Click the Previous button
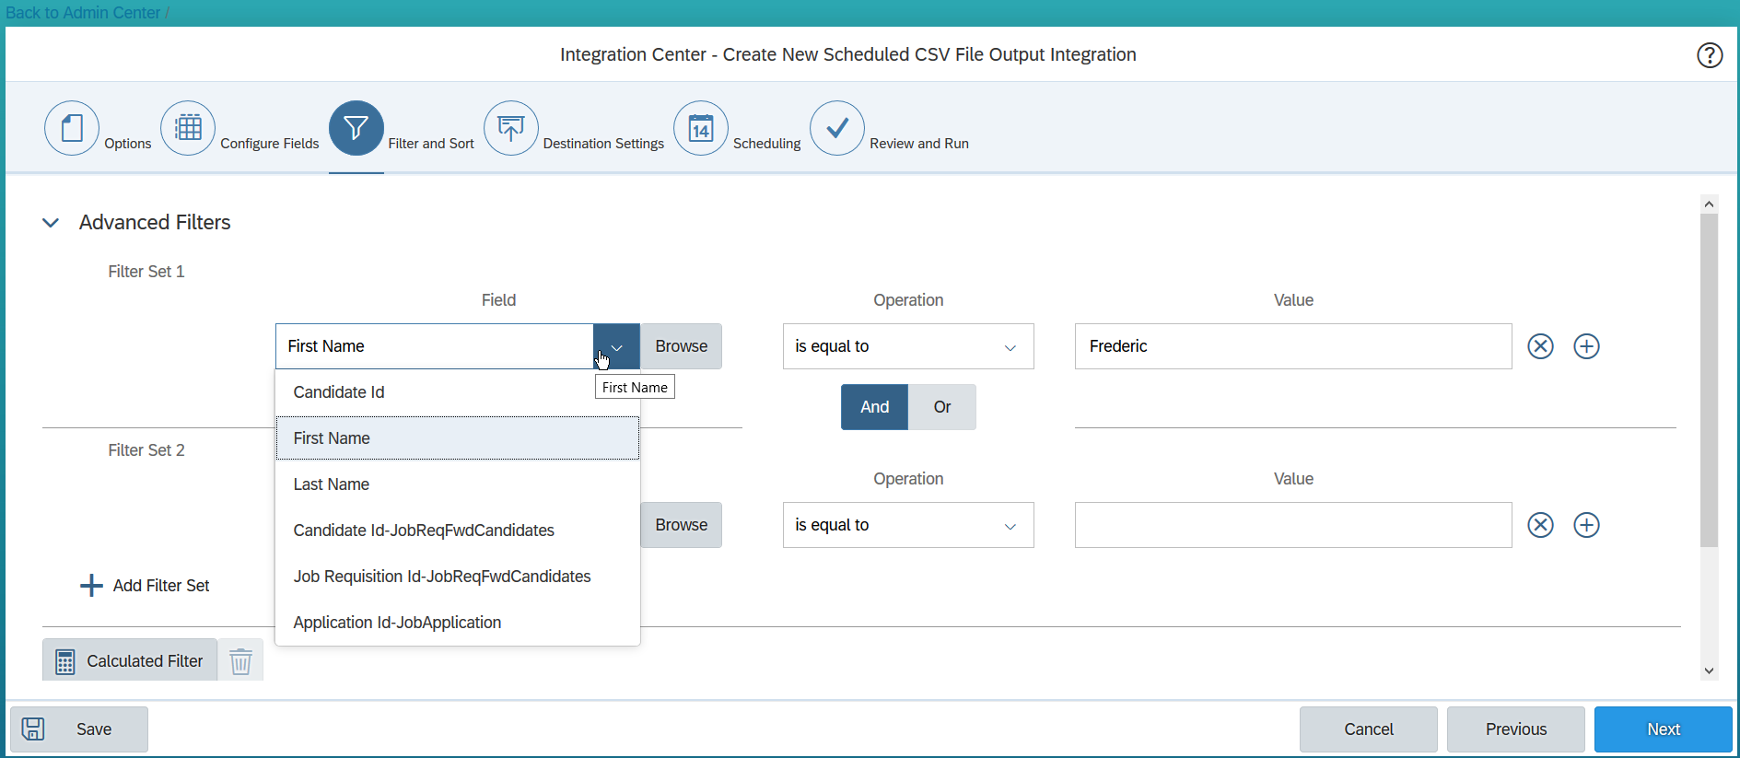The height and width of the screenshot is (758, 1740). coord(1516,729)
